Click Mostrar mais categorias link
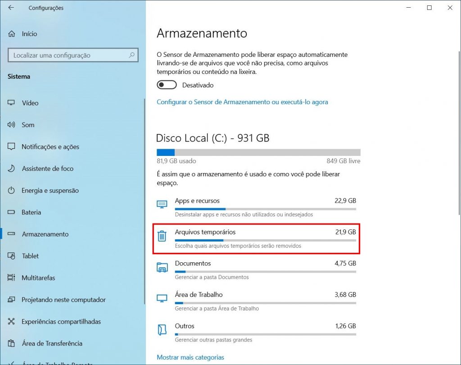461x365 pixels. pyautogui.click(x=190, y=357)
